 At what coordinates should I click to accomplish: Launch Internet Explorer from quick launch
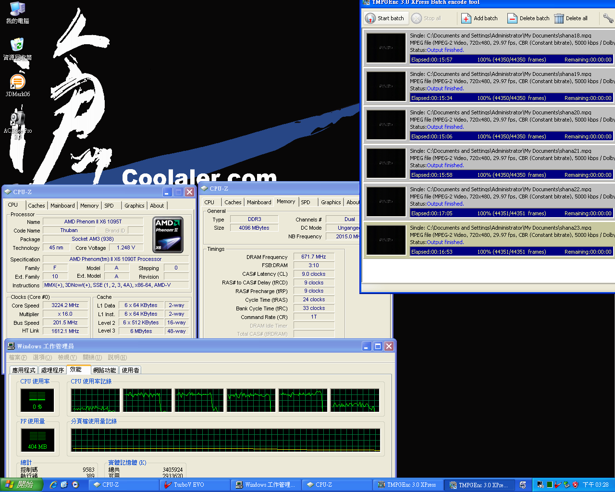coord(53,485)
